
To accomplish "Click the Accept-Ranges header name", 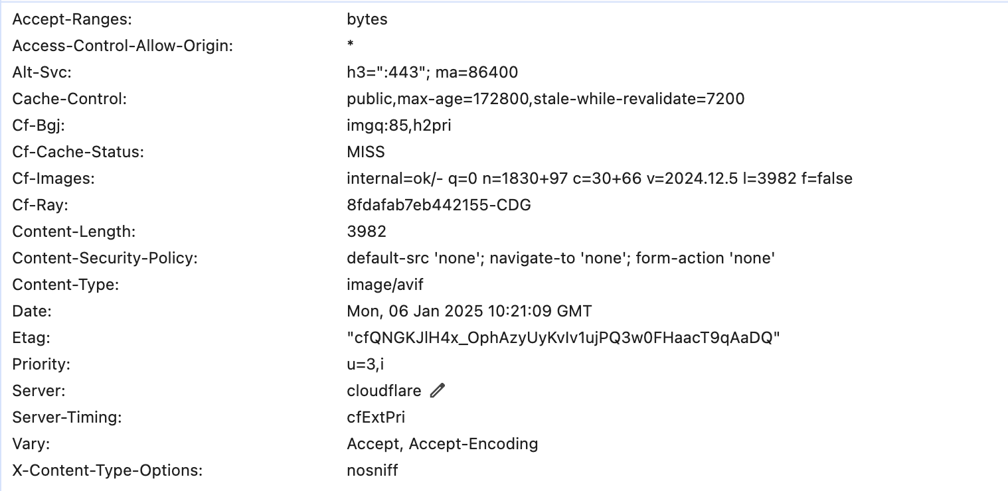I will pyautogui.click(x=72, y=19).
